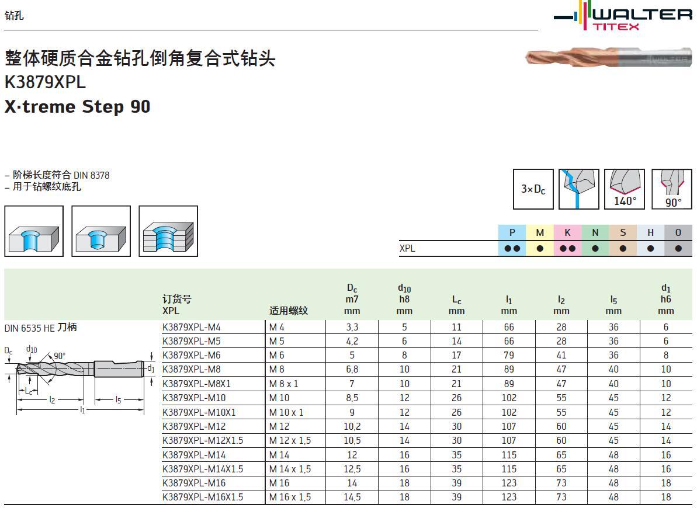The height and width of the screenshot is (508, 697).
Task: Select order number K3879XPL-M4
Action: pos(191,327)
